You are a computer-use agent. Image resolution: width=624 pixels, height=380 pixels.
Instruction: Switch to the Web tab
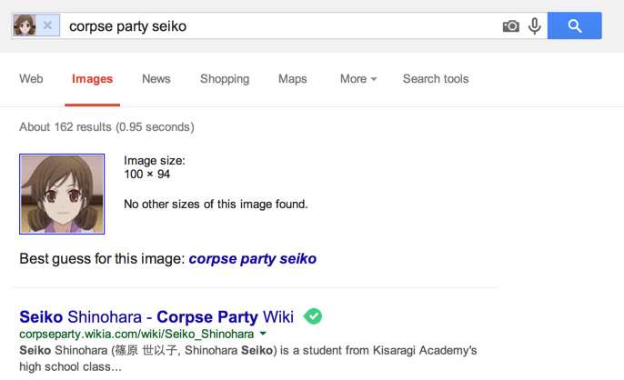[31, 79]
